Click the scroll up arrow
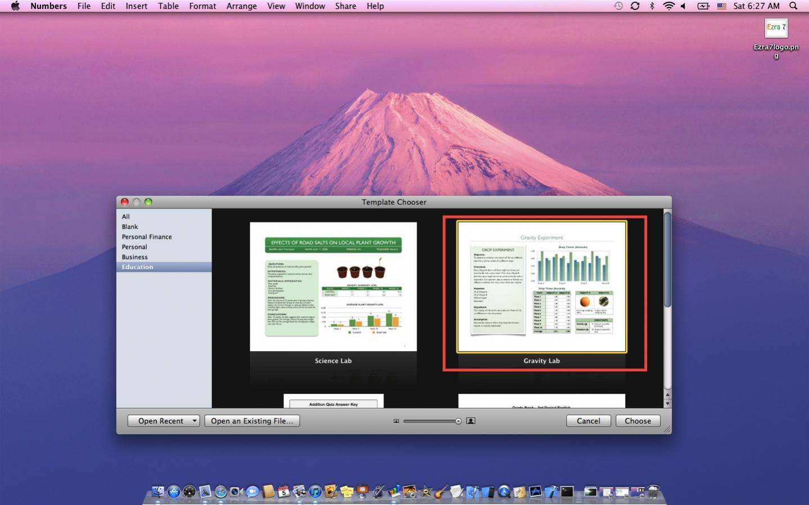 coord(668,395)
